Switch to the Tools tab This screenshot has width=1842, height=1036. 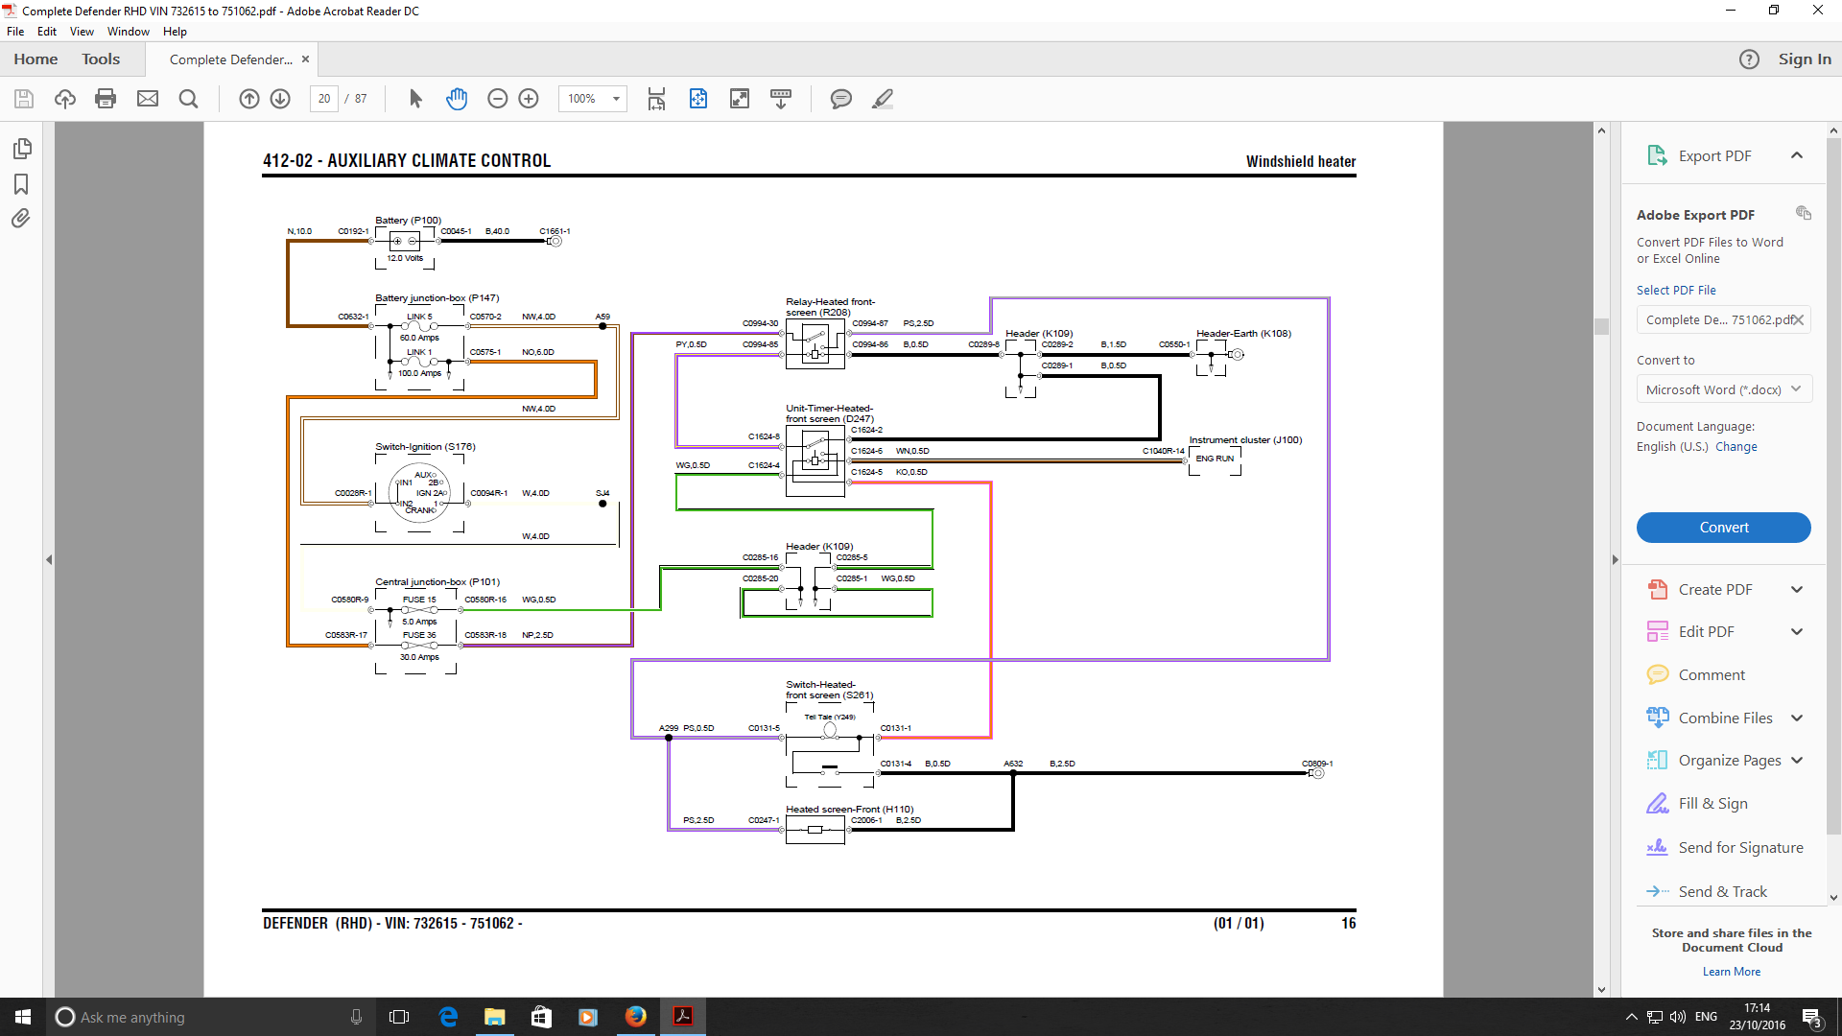[101, 59]
